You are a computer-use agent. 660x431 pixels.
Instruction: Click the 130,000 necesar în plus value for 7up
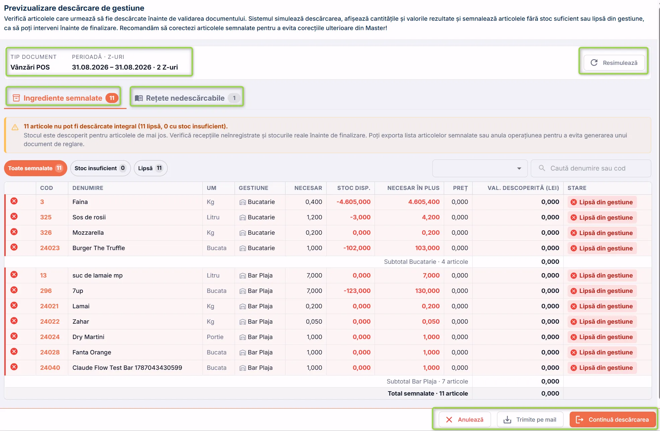427,291
